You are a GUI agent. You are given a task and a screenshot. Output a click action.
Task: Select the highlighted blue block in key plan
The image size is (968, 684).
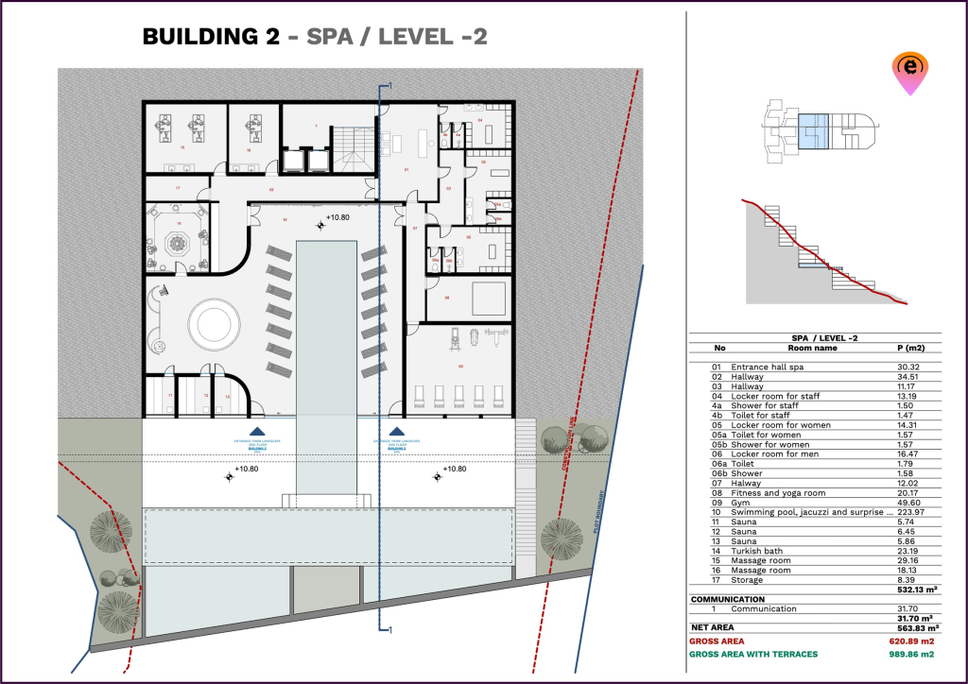coord(813,132)
